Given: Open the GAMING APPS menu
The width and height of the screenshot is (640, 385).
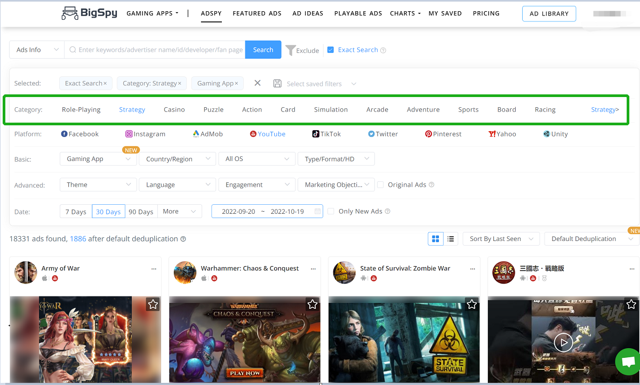Looking at the screenshot, I should click(153, 13).
